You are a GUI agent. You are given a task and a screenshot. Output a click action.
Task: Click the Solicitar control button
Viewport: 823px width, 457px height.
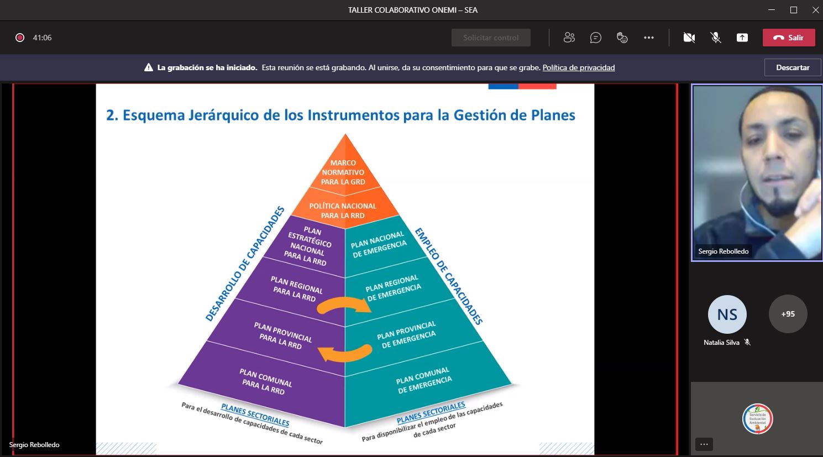click(491, 38)
